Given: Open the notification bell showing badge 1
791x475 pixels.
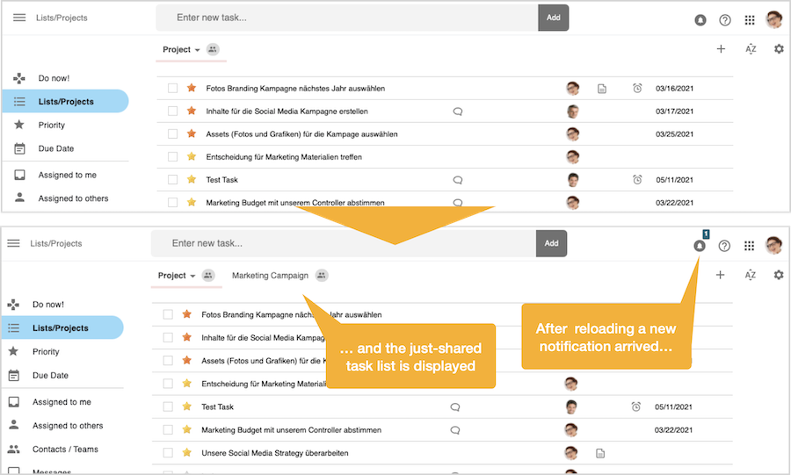Looking at the screenshot, I should point(700,247).
